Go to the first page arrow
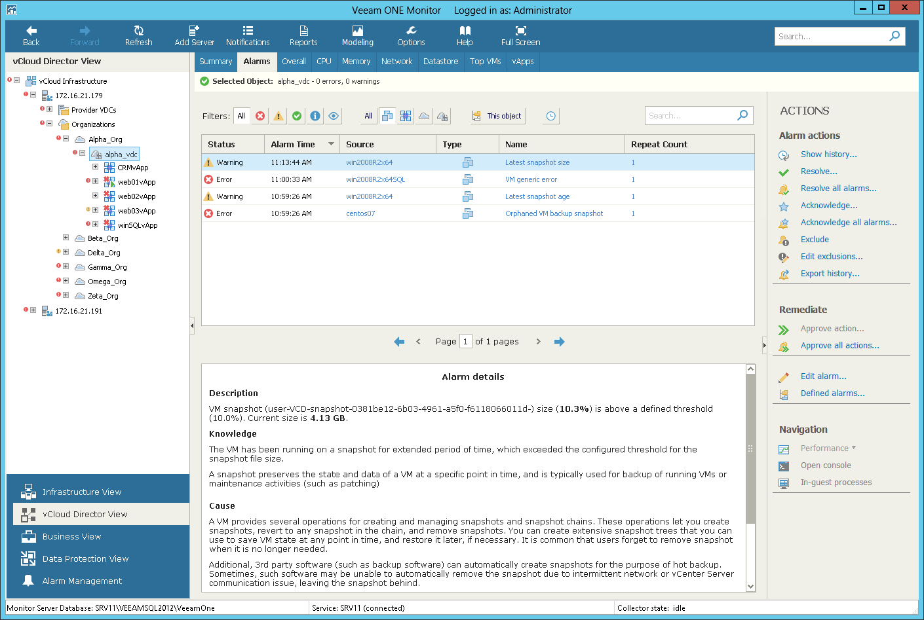The height and width of the screenshot is (620, 924). [x=399, y=342]
